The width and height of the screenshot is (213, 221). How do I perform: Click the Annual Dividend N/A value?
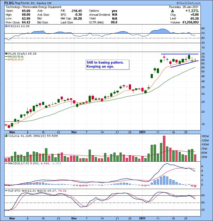tap(114, 15)
